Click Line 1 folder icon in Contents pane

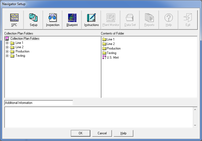(104, 39)
